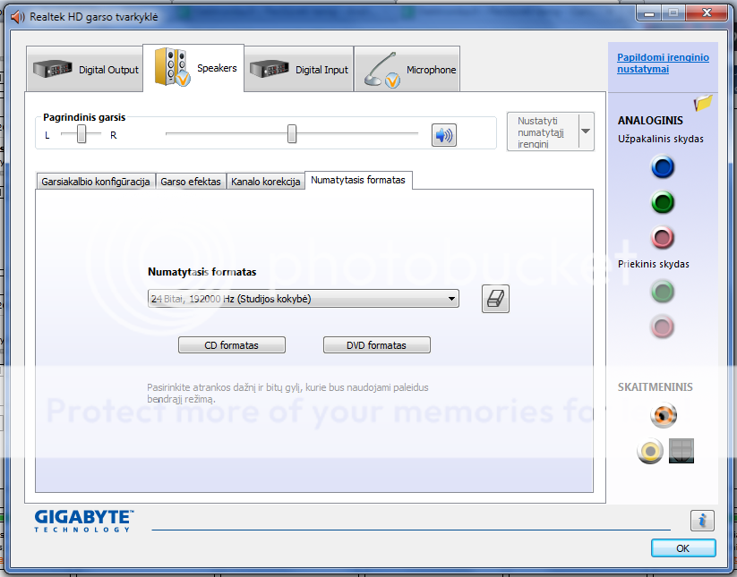Open Papildomi įrenginio nustatymai link

coord(663,63)
